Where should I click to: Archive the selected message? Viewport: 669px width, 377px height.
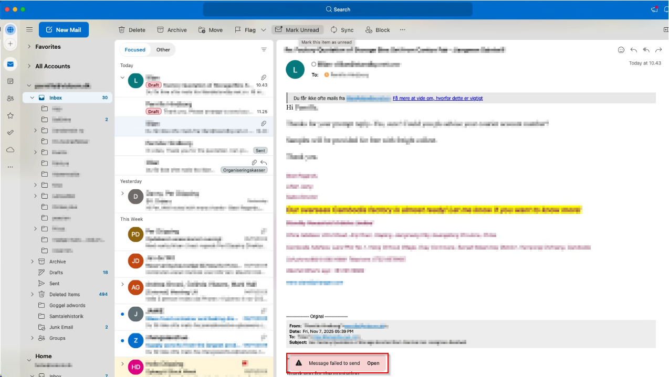point(172,30)
